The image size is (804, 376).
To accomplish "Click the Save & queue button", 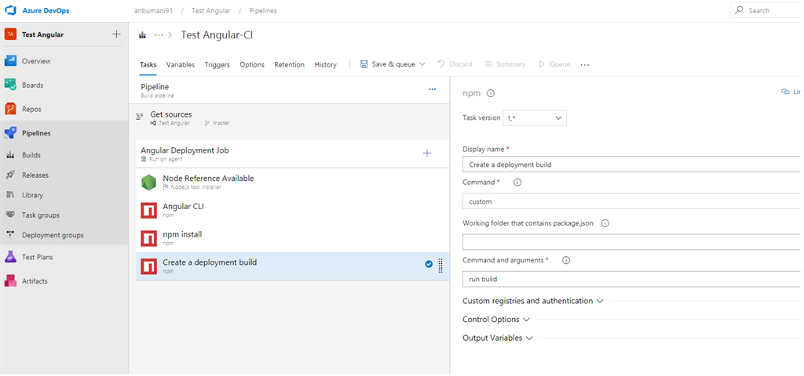I will pos(393,64).
